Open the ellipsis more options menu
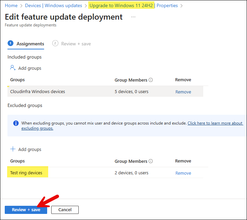The image size is (247, 220). coord(133,17)
